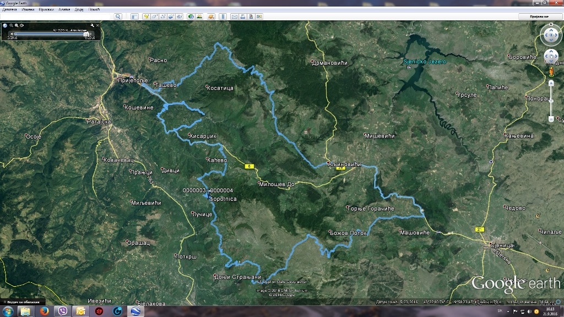The width and height of the screenshot is (564, 317).
Task: Click the globe icon in time panel
Action: pos(5,25)
